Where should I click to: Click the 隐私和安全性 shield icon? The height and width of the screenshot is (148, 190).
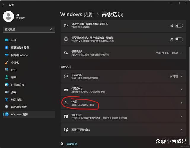[7, 107]
